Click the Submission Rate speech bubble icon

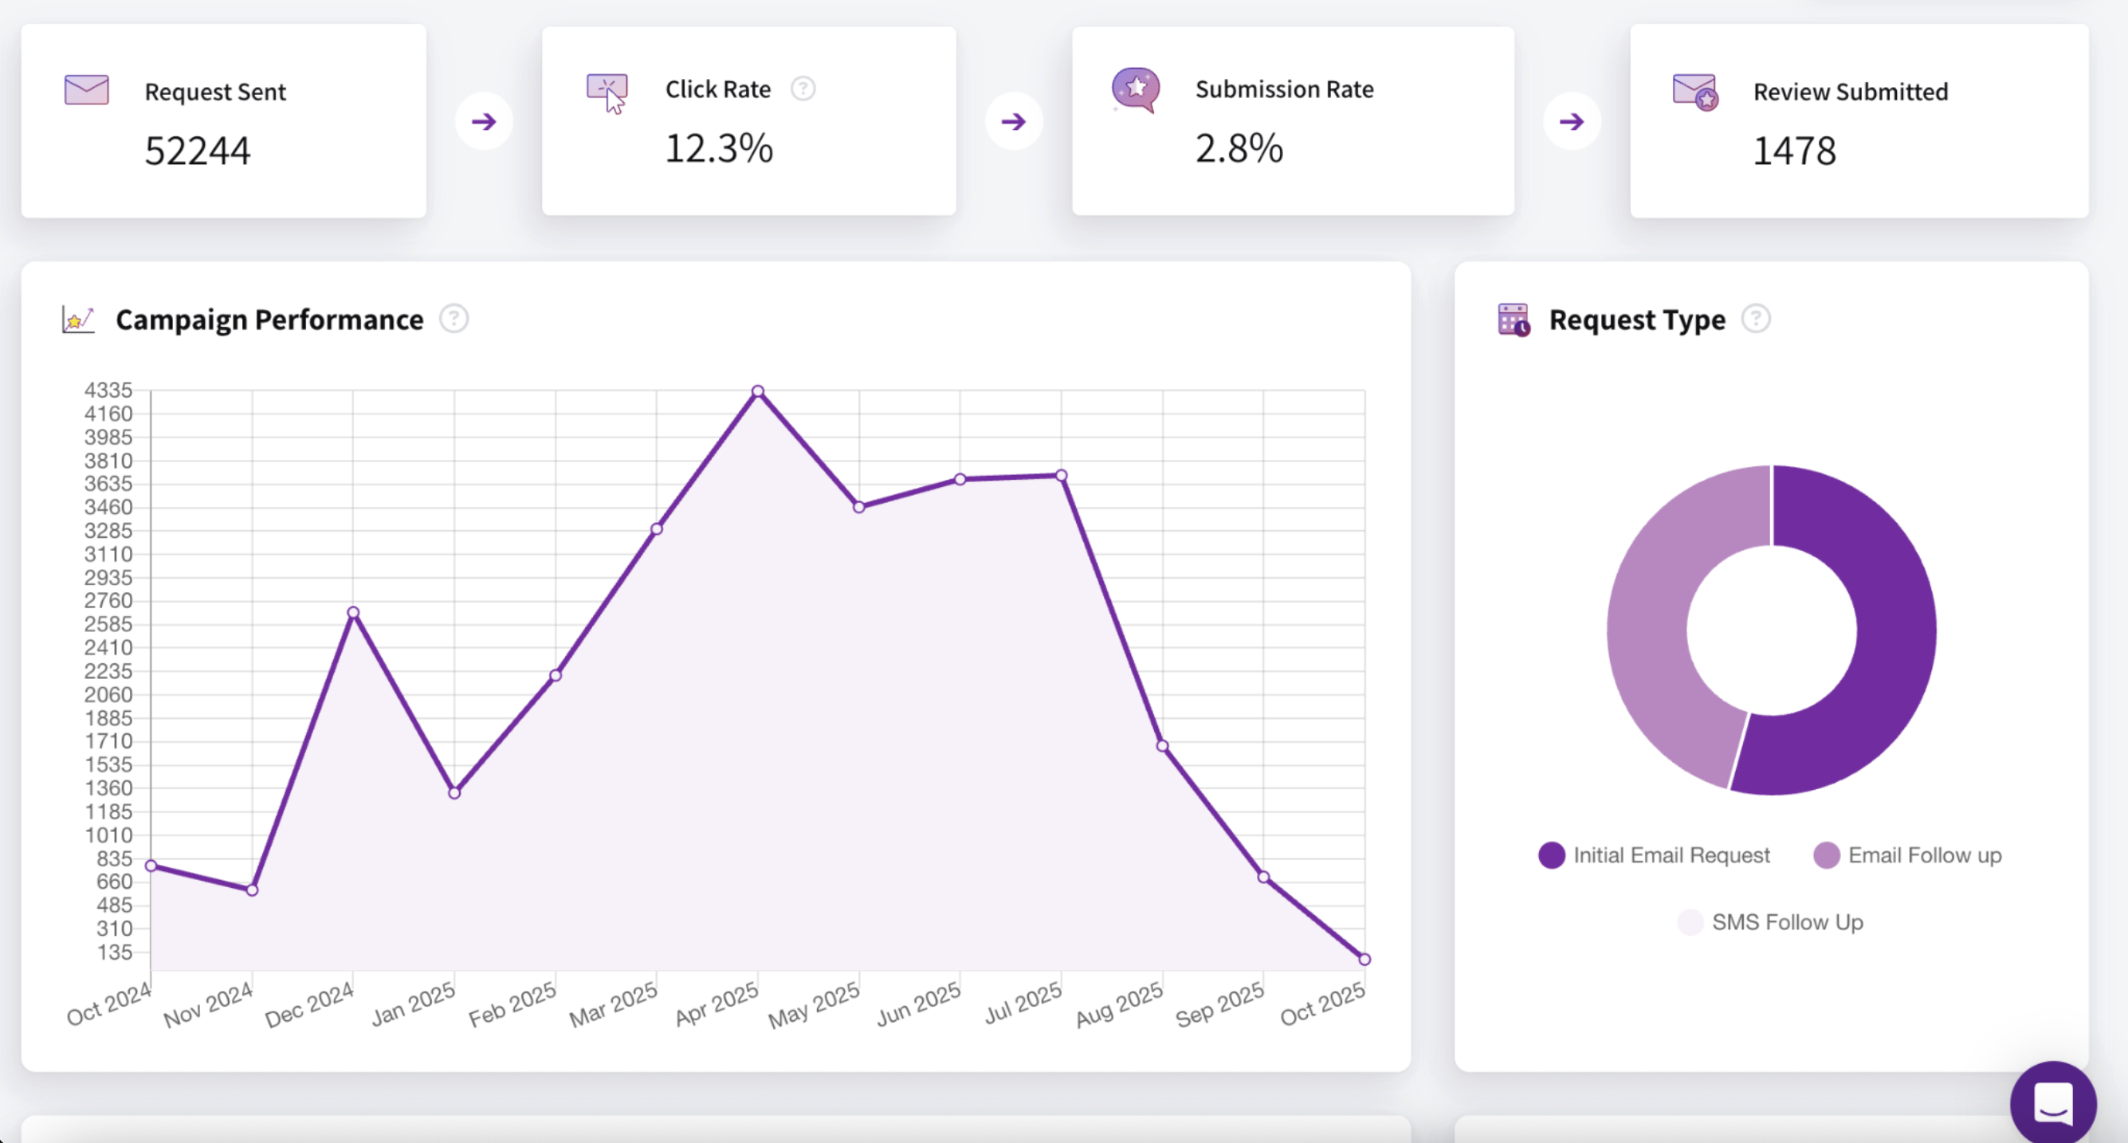click(1136, 91)
